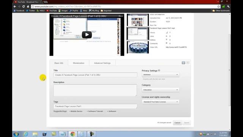This screenshot has height=137, width=243.
Task: Open a new browser tab
Action: (x=46, y=2)
